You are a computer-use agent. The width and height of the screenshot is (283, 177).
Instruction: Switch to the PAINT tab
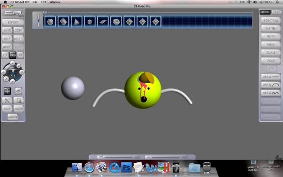[277, 12]
